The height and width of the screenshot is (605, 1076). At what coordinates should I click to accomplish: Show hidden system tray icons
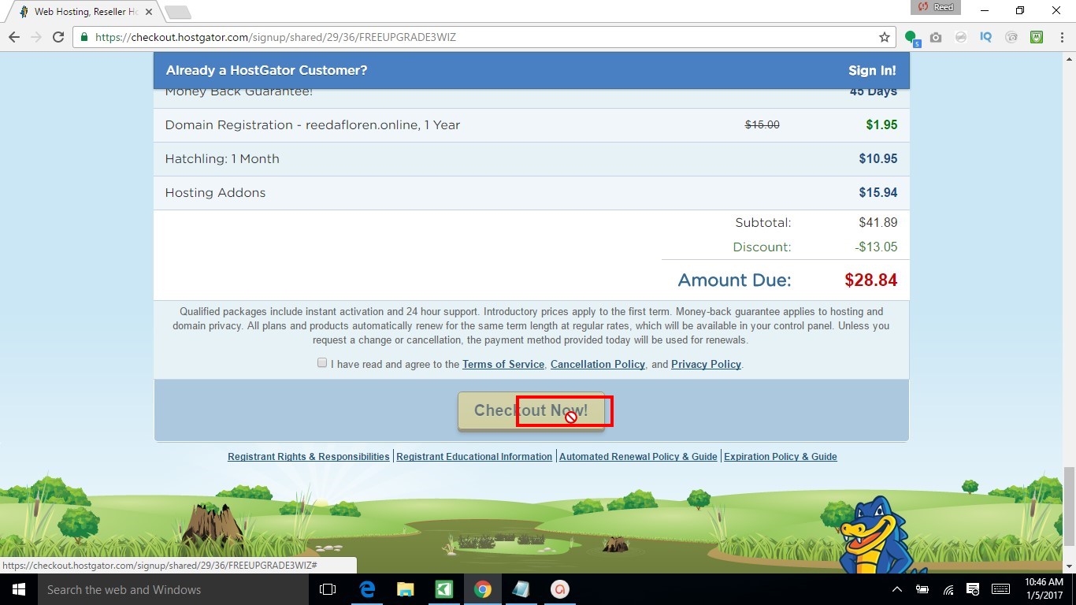[896, 589]
